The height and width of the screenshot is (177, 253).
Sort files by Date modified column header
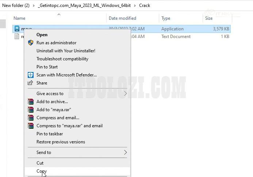[122, 18]
